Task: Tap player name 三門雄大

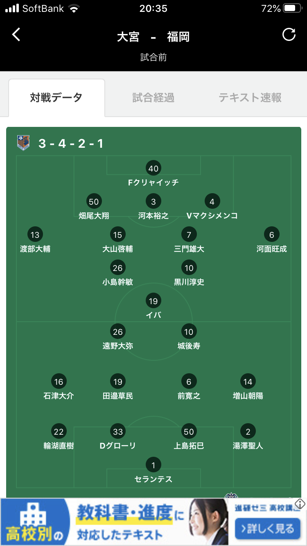Action: tap(189, 249)
